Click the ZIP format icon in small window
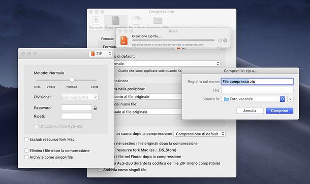 pos(92,53)
